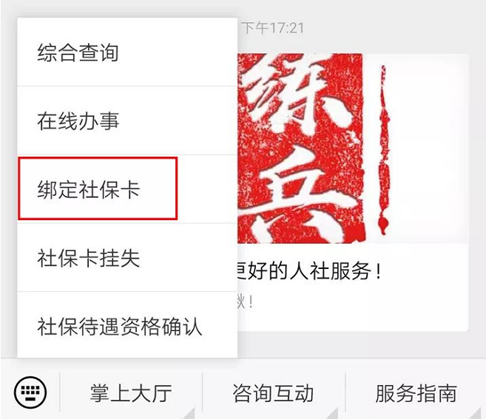
Task: Select 社保待遇资格确认 entry
Action: (127, 325)
